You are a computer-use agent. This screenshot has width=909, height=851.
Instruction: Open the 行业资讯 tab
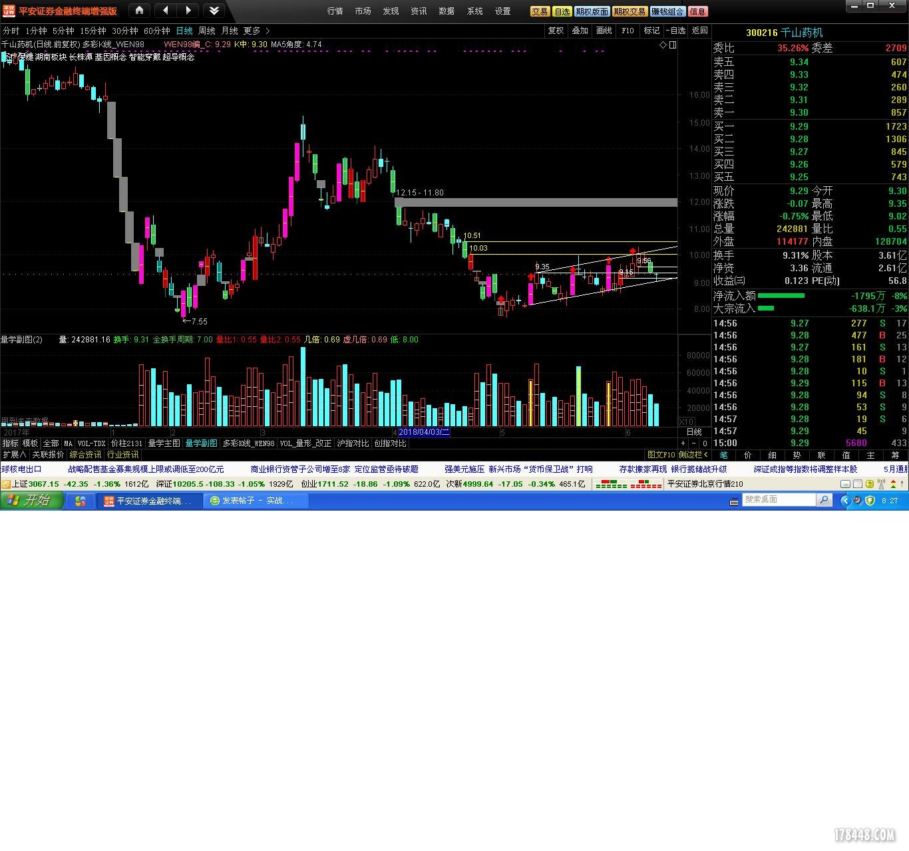point(123,455)
